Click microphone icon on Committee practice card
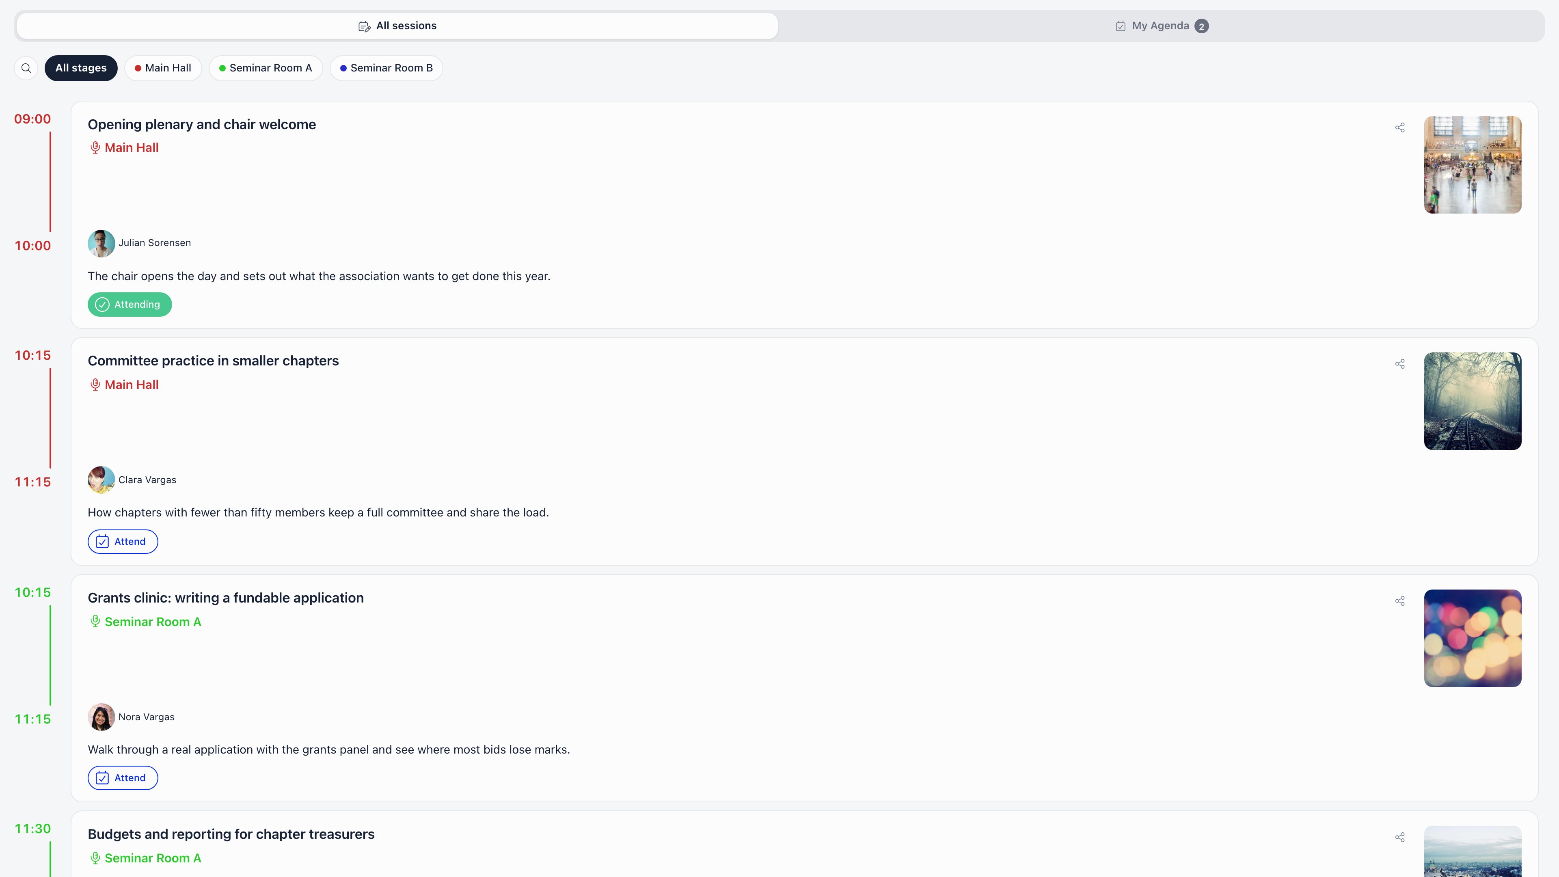The height and width of the screenshot is (877, 1559). click(95, 385)
